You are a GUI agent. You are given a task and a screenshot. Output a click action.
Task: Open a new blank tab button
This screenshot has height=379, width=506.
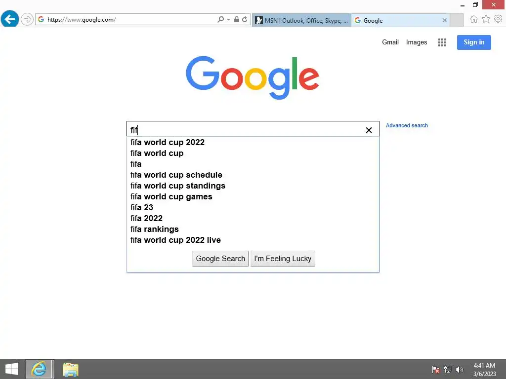[456, 20]
